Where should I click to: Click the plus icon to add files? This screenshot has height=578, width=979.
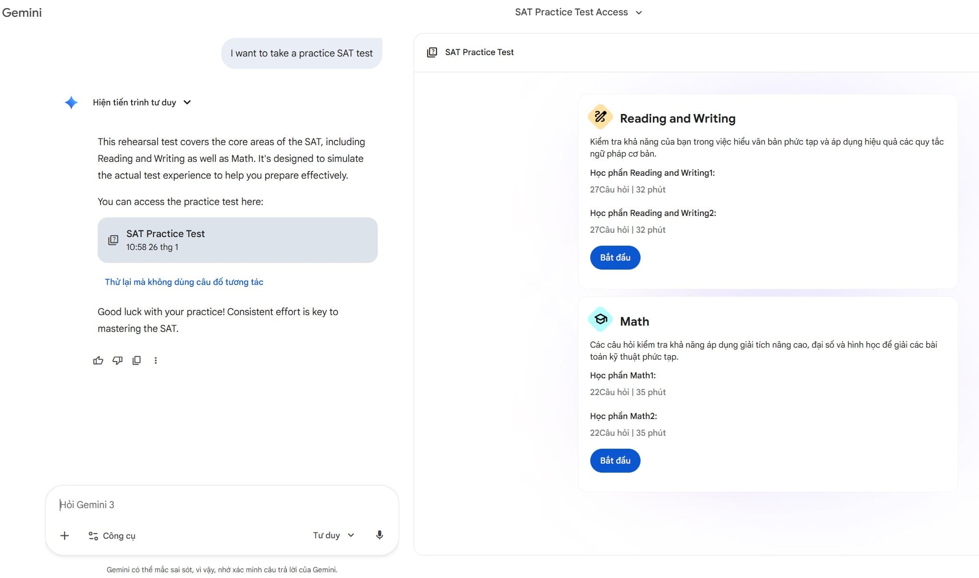[65, 535]
